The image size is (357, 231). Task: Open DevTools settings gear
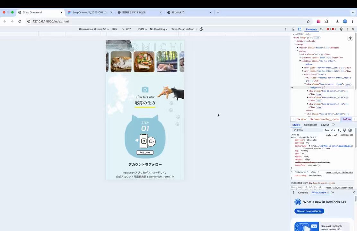tap(342, 29)
